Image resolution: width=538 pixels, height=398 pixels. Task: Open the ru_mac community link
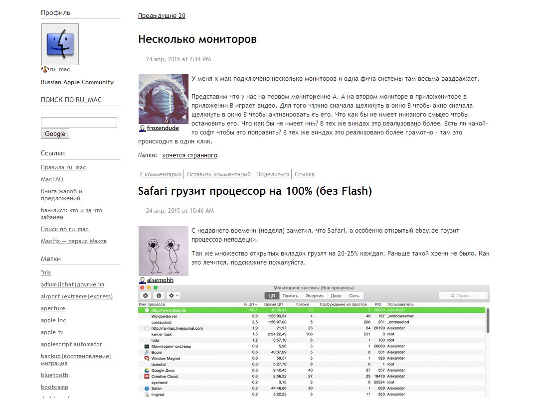(x=59, y=69)
